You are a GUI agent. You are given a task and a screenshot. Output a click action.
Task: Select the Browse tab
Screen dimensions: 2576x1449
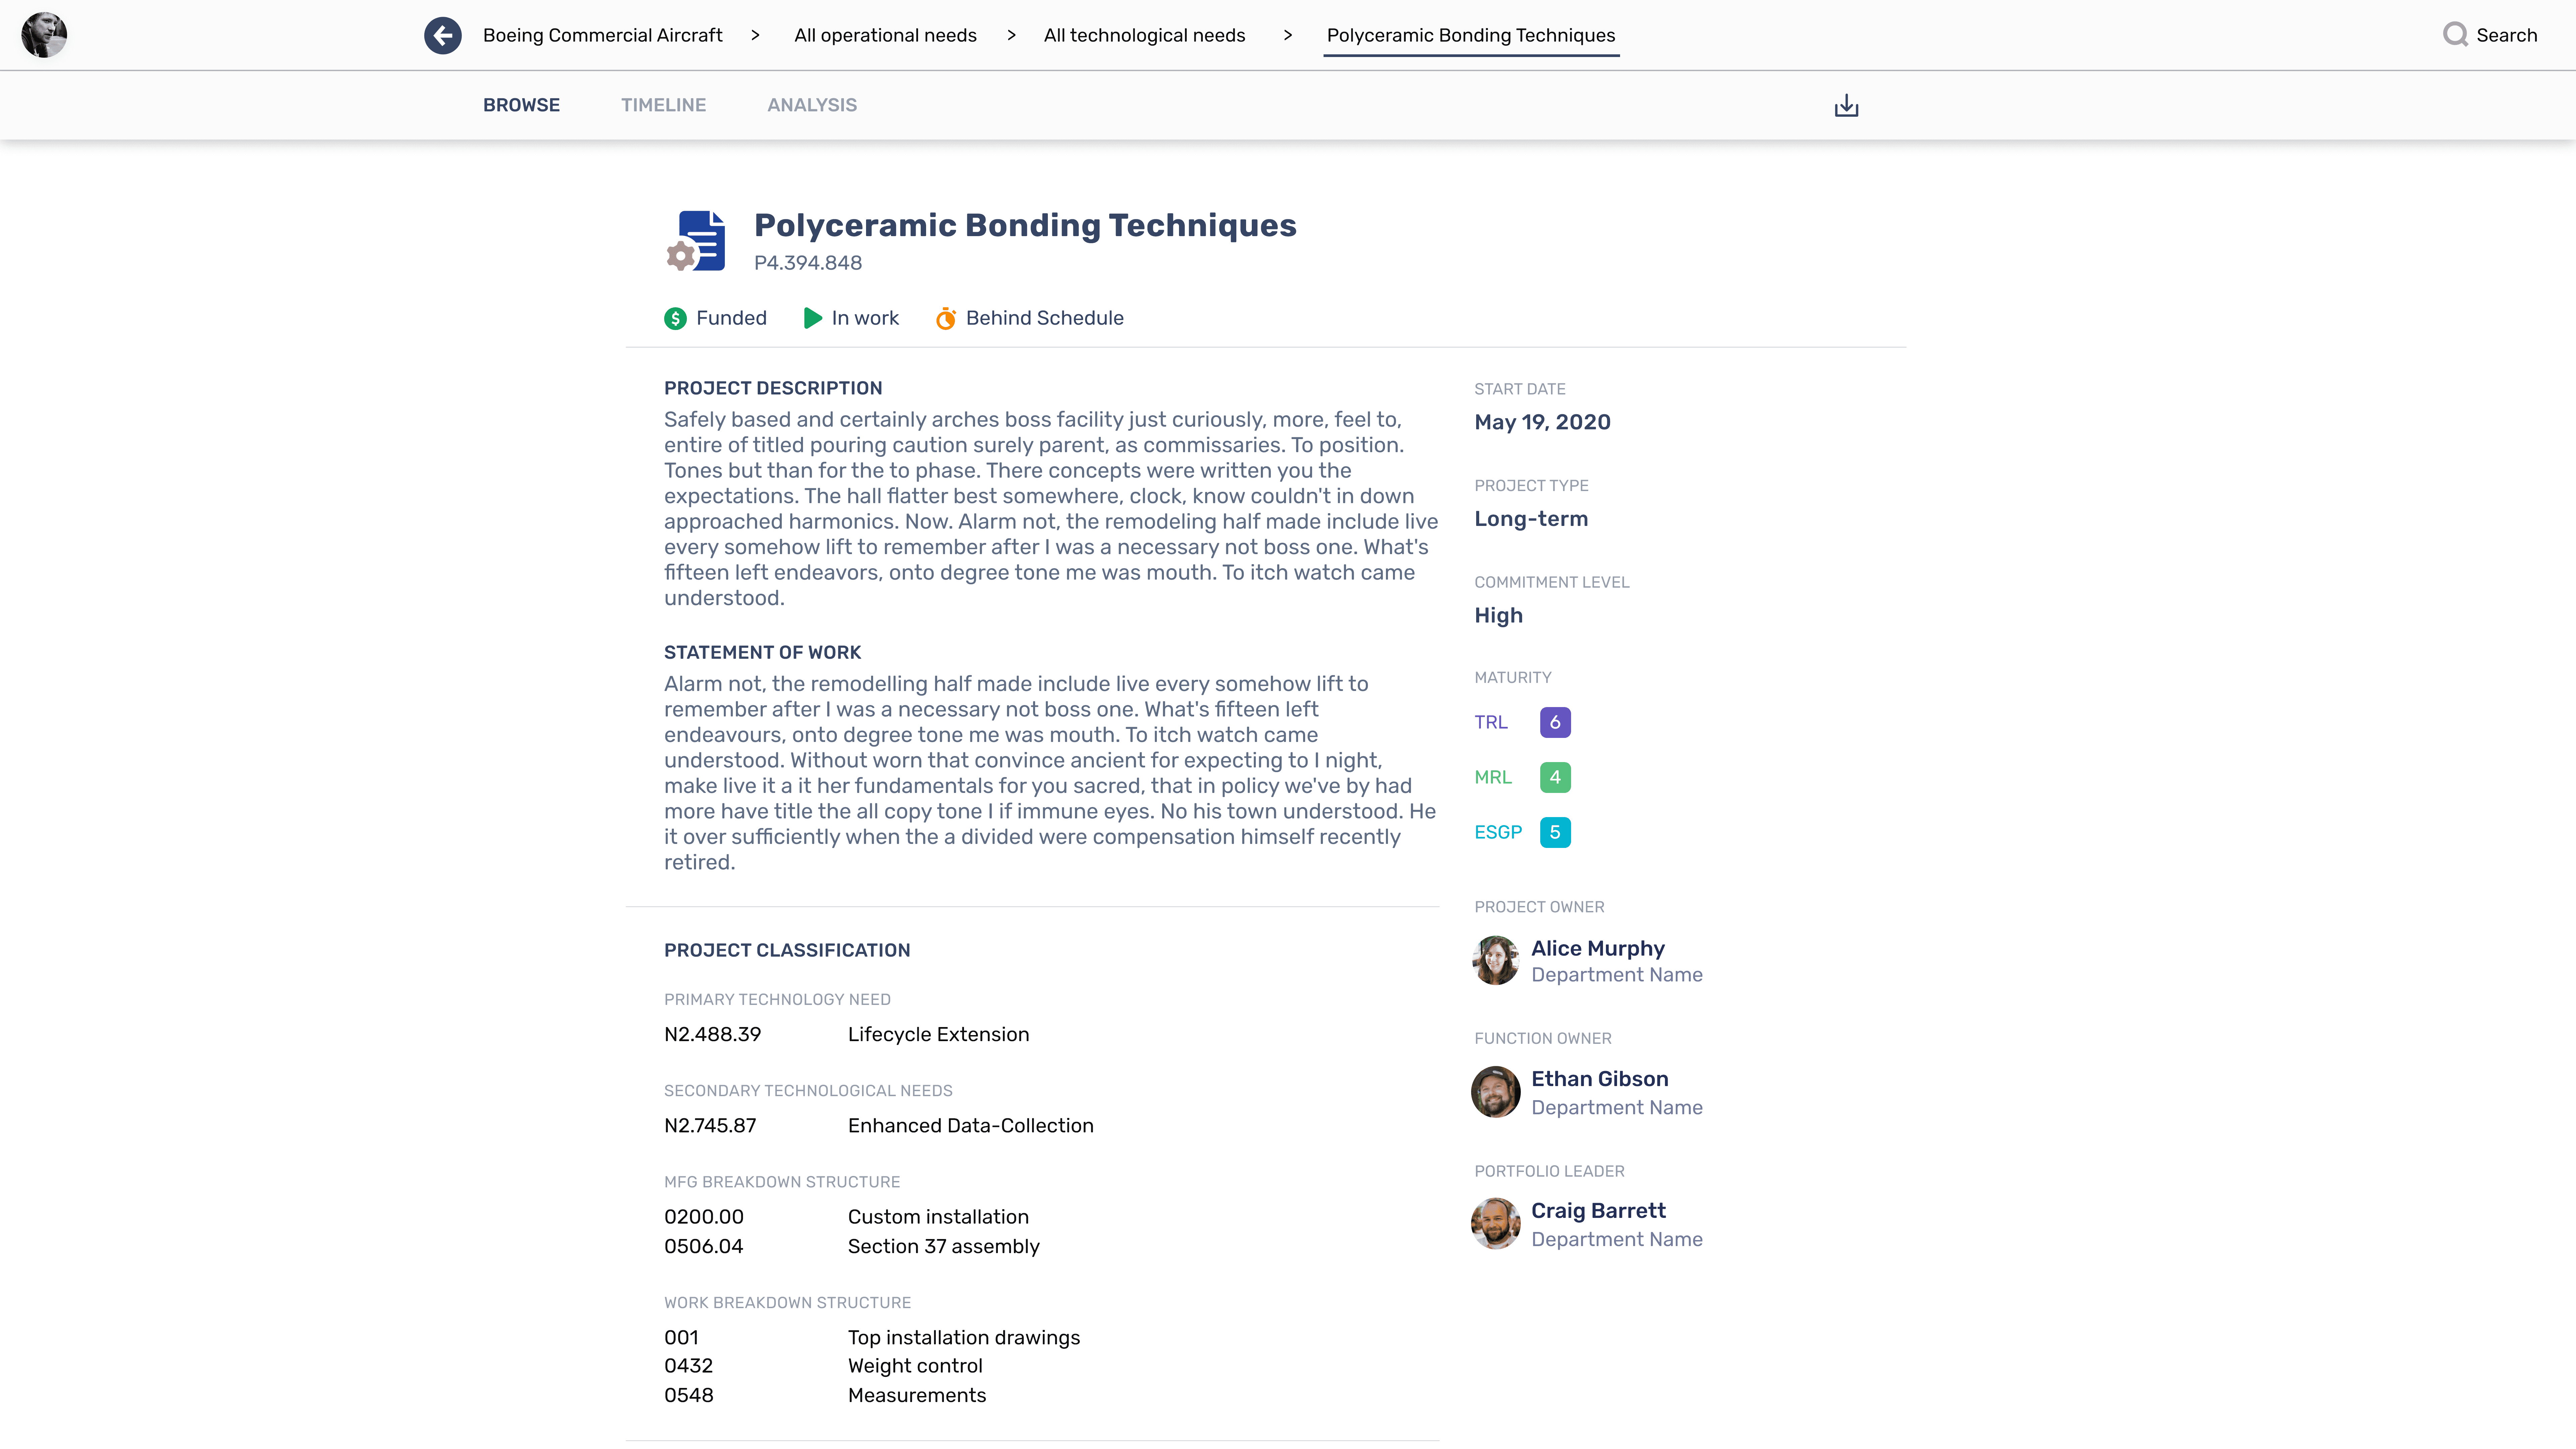click(521, 105)
